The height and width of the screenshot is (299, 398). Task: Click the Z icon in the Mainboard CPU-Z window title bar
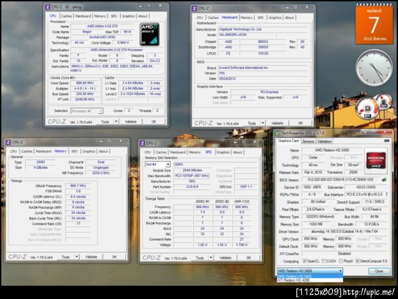click(194, 9)
